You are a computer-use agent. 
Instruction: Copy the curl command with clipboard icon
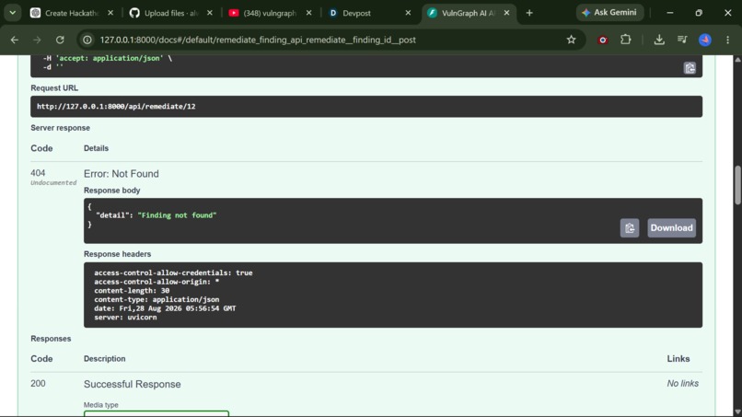point(690,68)
